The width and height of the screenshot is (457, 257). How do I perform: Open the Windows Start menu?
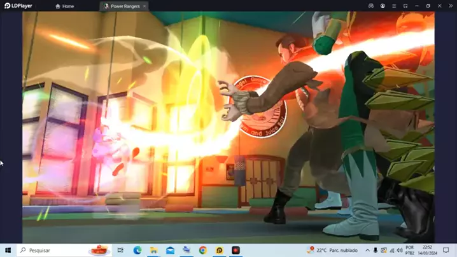(8, 251)
